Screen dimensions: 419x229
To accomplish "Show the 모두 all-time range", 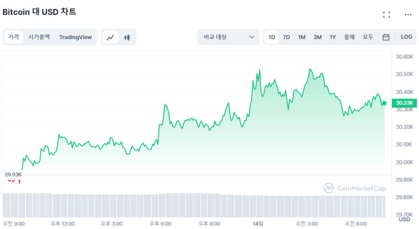I will click(368, 37).
